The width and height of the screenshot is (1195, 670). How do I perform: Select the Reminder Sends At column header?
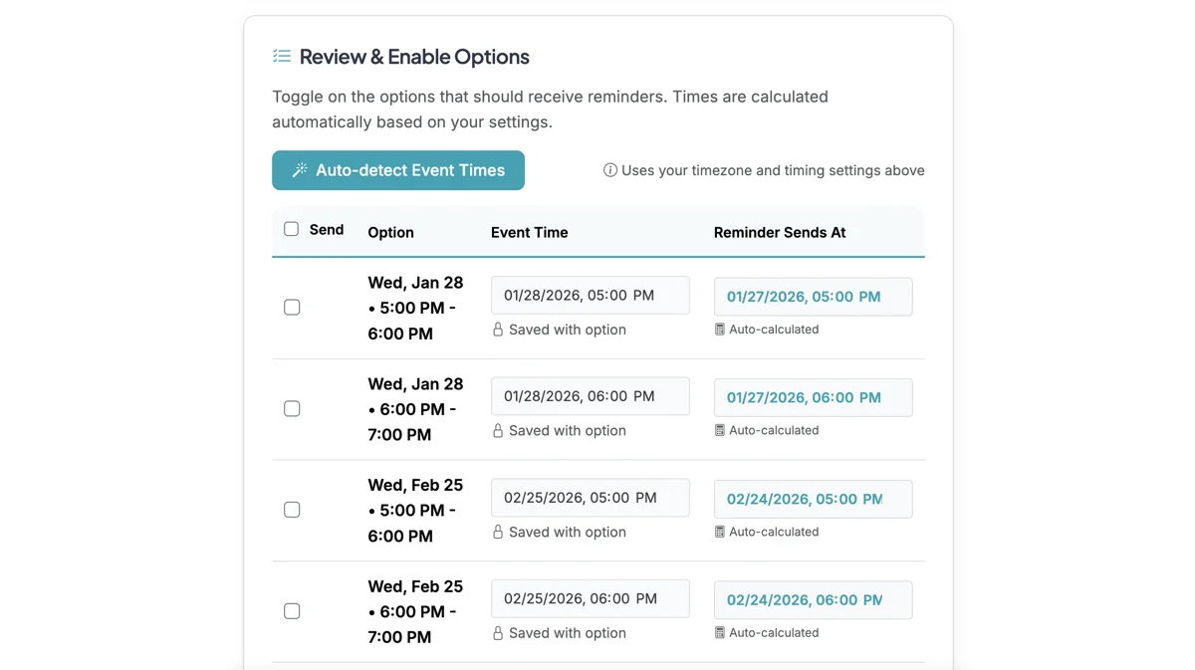779,232
